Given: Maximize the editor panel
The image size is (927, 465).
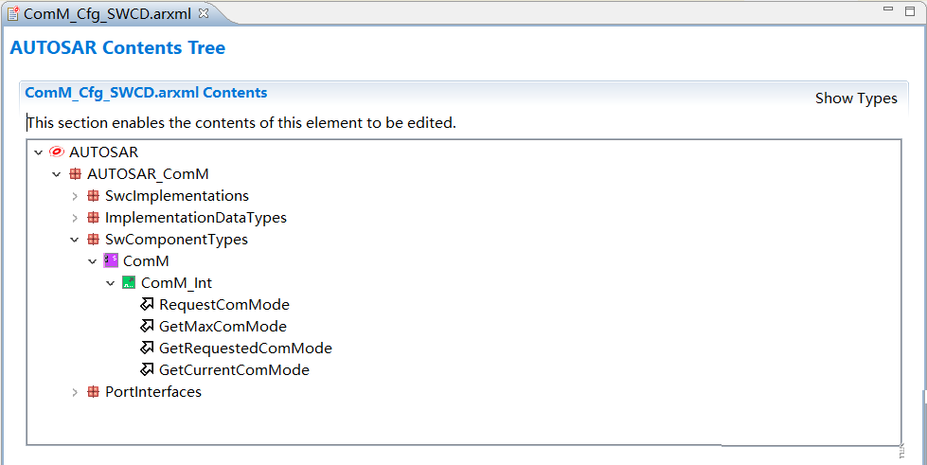Looking at the screenshot, I should [x=912, y=9].
